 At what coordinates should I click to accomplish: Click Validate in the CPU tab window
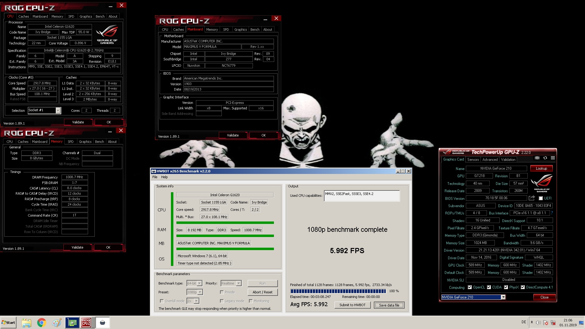coord(78,122)
